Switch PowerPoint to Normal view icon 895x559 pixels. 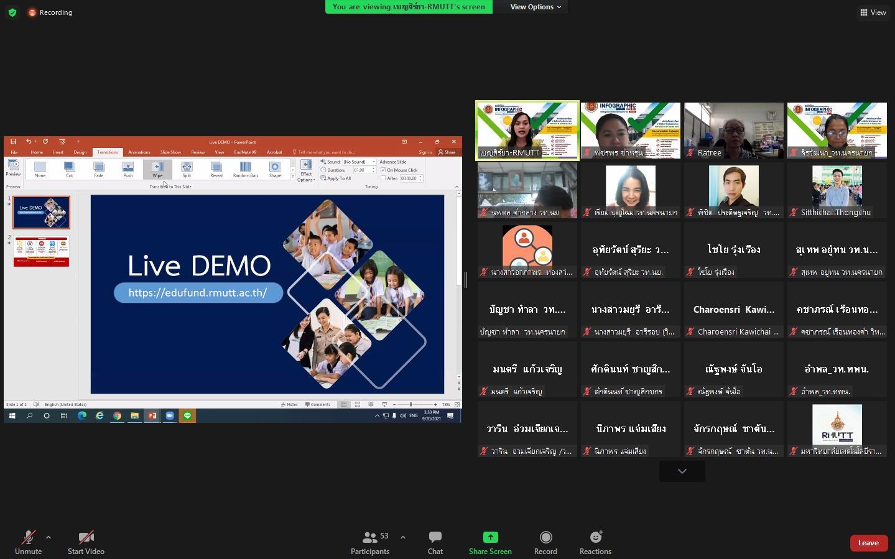344,404
